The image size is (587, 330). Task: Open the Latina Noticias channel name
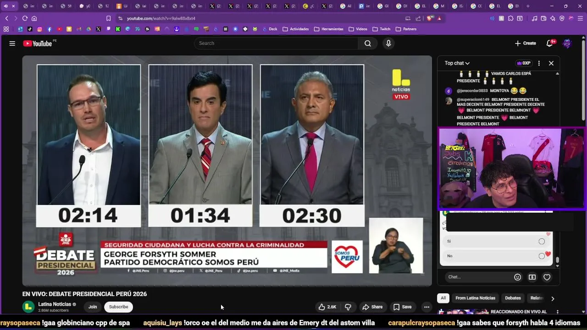55,304
